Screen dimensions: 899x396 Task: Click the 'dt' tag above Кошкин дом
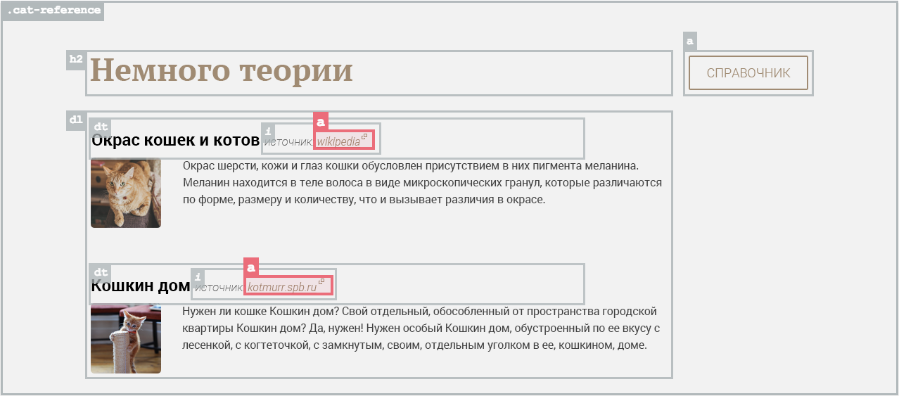click(x=101, y=272)
